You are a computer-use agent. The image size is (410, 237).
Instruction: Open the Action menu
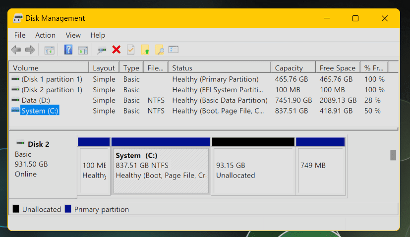(45, 35)
